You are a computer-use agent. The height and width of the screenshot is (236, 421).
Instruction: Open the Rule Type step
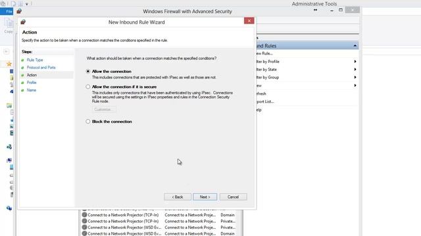35,60
